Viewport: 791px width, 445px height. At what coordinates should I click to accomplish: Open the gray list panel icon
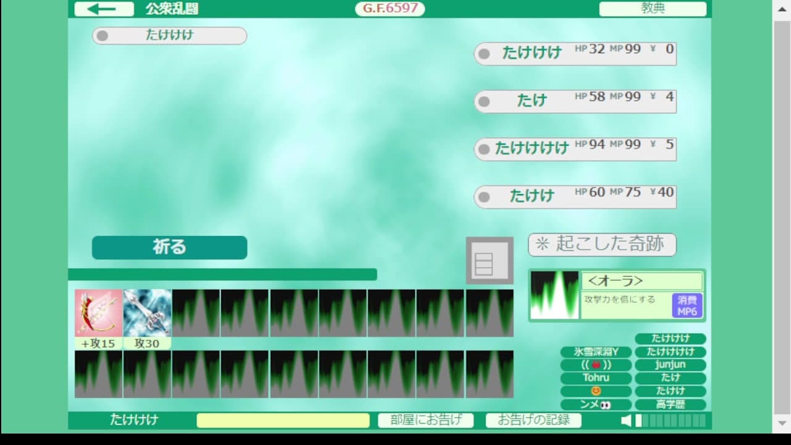point(489,260)
